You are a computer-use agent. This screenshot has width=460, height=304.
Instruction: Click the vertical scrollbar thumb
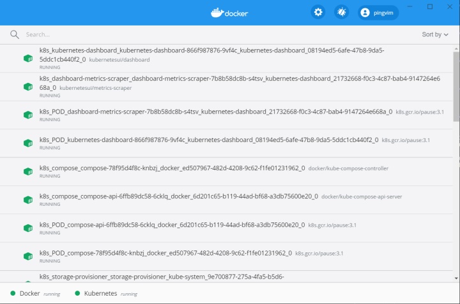point(456,87)
